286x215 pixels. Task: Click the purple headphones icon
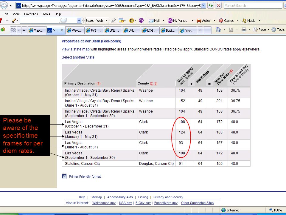coord(141,21)
